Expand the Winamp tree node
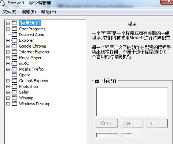 point(8,98)
